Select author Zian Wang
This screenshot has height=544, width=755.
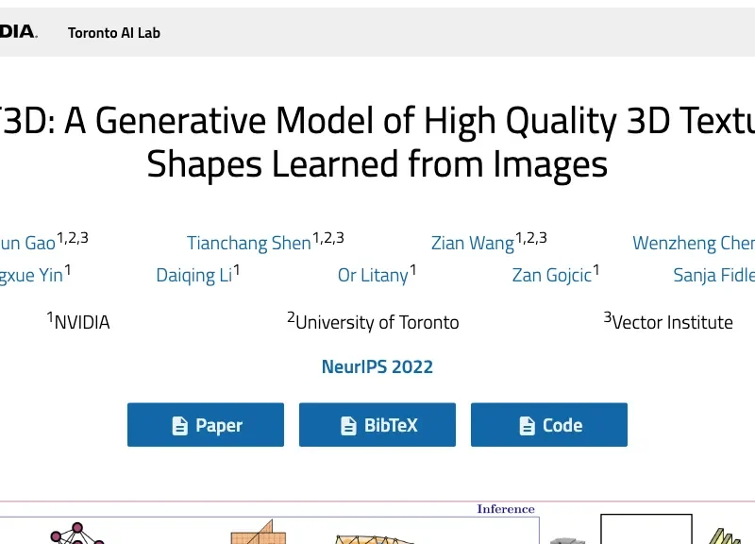coord(472,243)
